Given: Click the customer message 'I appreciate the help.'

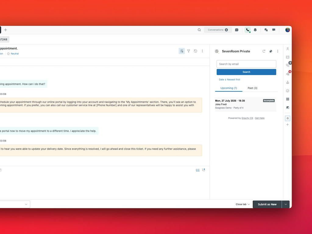Looking at the screenshot, I should click(x=49, y=131).
